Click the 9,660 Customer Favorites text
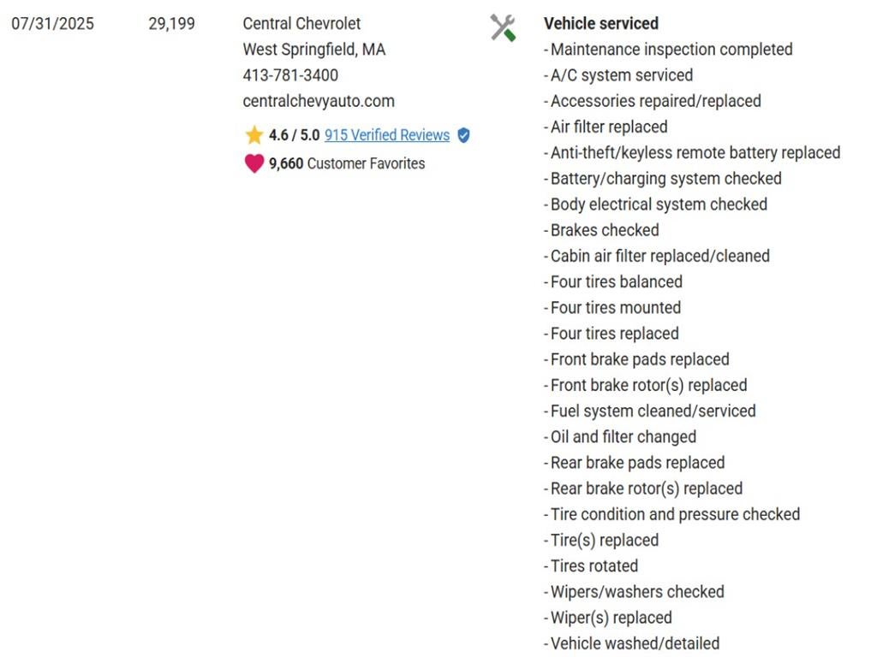 (x=347, y=163)
